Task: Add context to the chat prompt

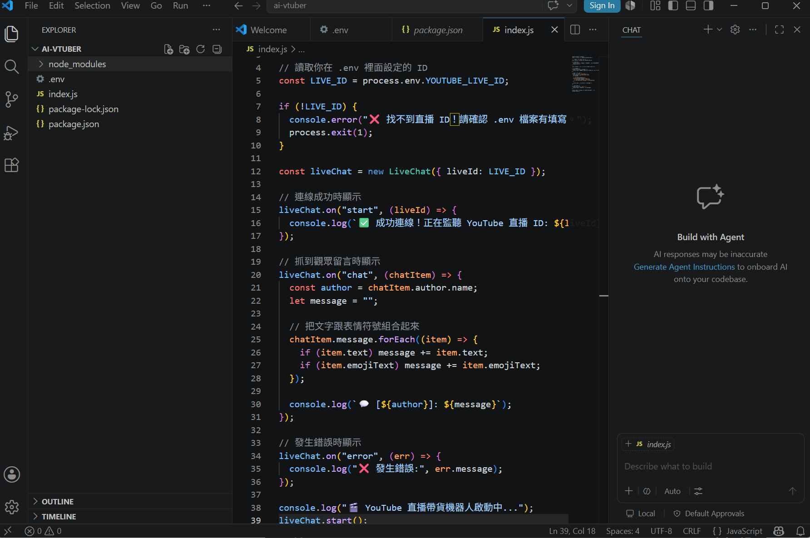Action: coord(629,491)
